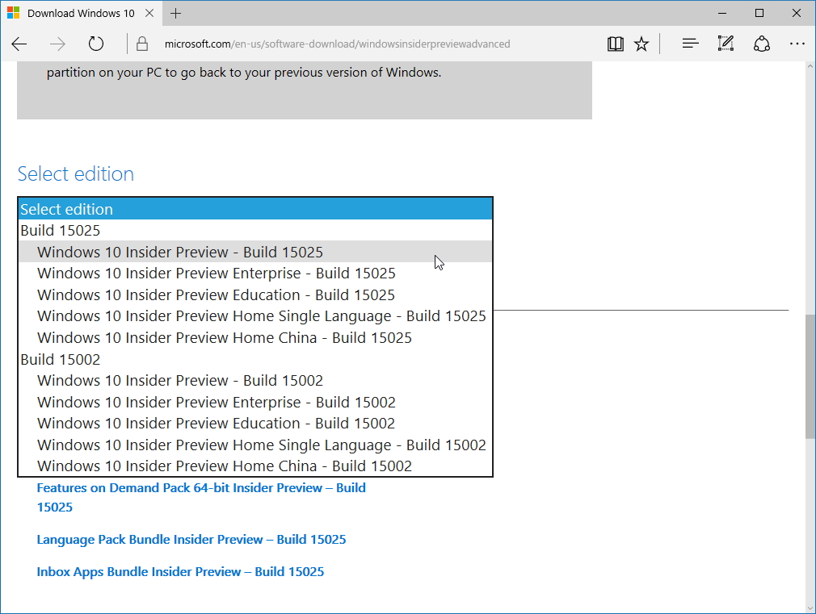This screenshot has height=614, width=816.
Task: Add this page to favorites
Action: [641, 44]
